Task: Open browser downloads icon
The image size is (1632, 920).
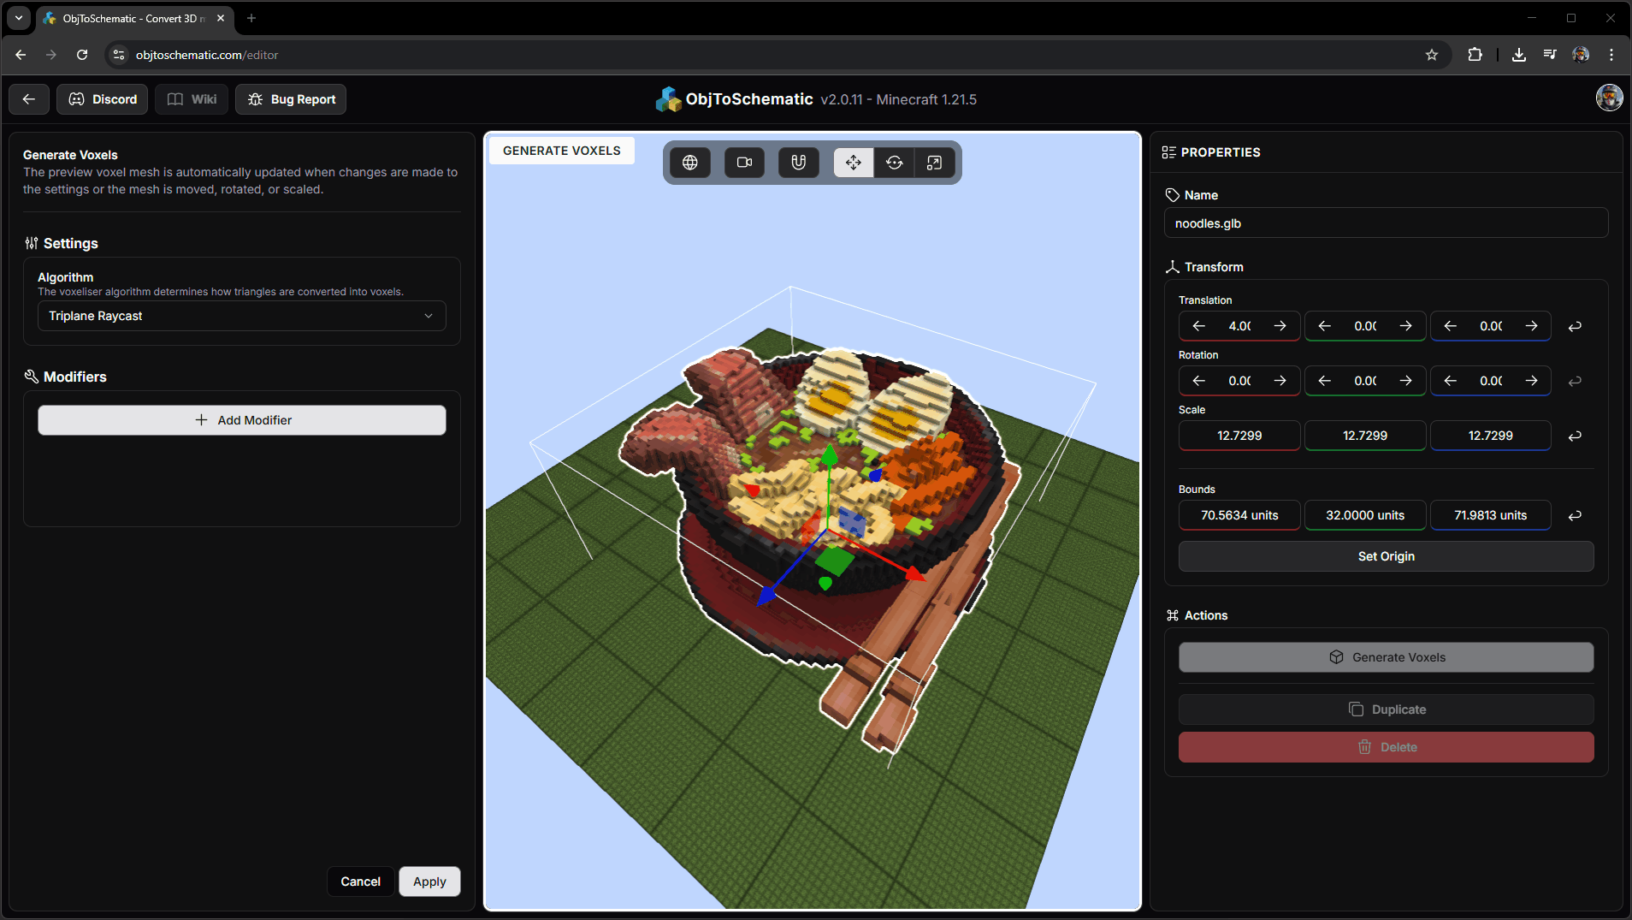Action: (1519, 55)
